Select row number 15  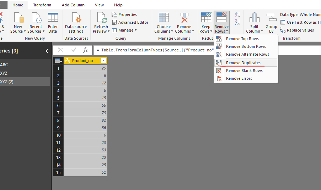(x=58, y=172)
